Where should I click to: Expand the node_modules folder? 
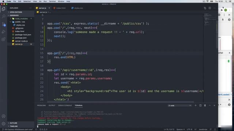pos(21,19)
